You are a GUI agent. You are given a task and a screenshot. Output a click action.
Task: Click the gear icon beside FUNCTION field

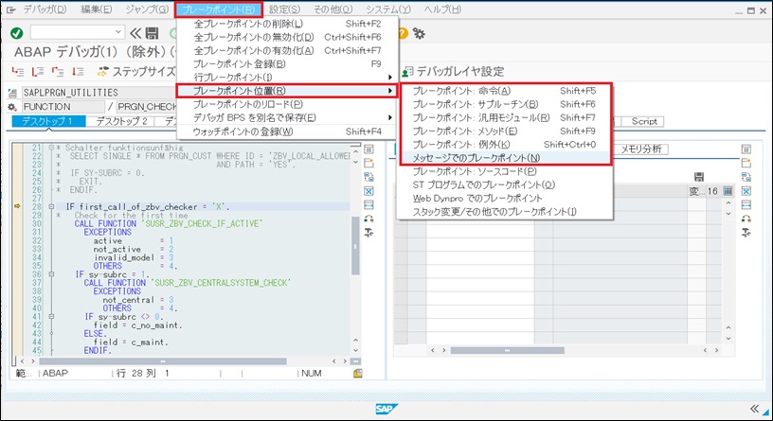pos(13,107)
